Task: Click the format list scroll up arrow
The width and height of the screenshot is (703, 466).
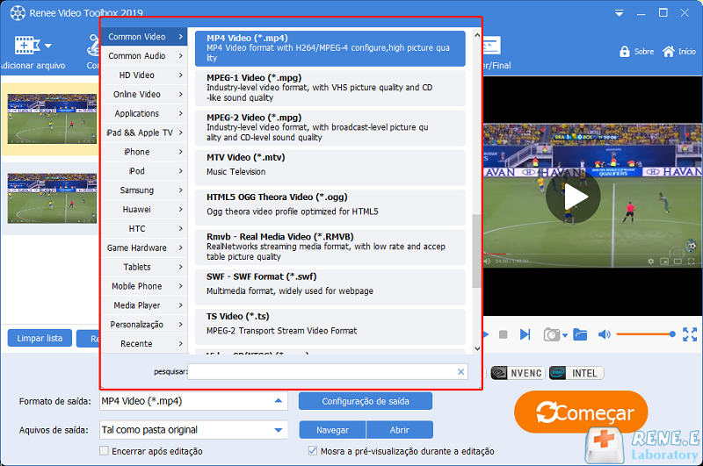Action: coord(477,34)
